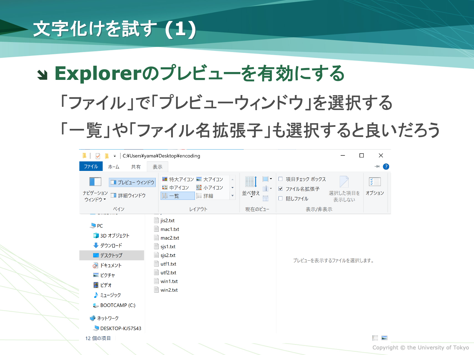Viewport: 474px width, 355px height.
Task: Switch to the ホーム tab
Action: click(114, 167)
